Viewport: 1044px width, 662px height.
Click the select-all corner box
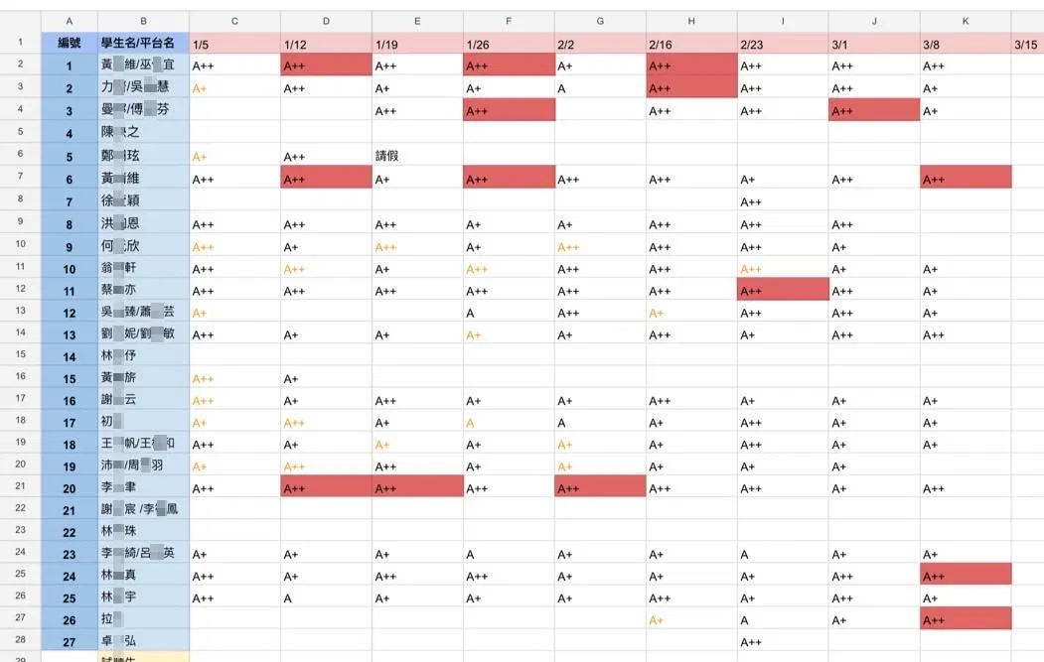[x=21, y=21]
